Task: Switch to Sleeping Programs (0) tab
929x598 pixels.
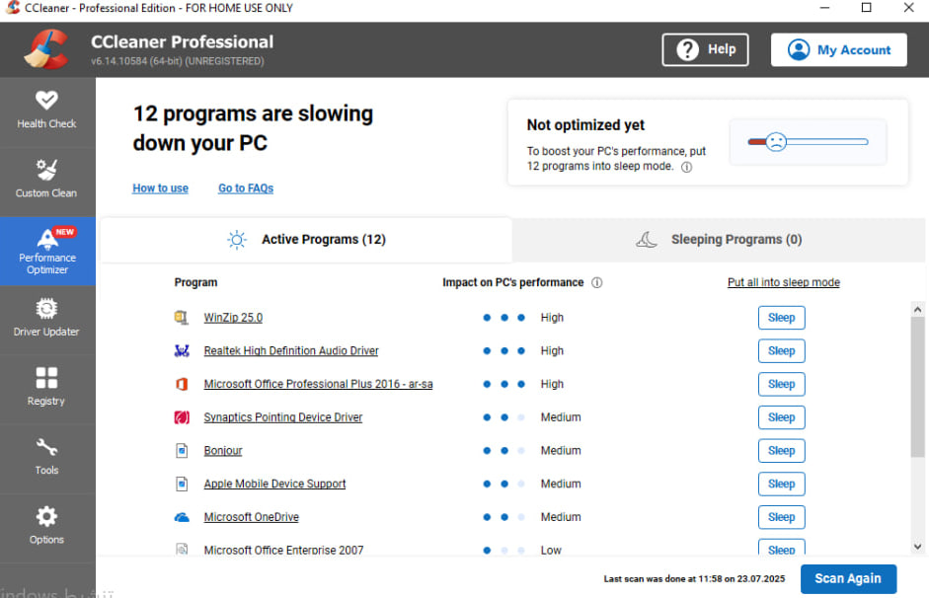Action: pyautogui.click(x=718, y=240)
